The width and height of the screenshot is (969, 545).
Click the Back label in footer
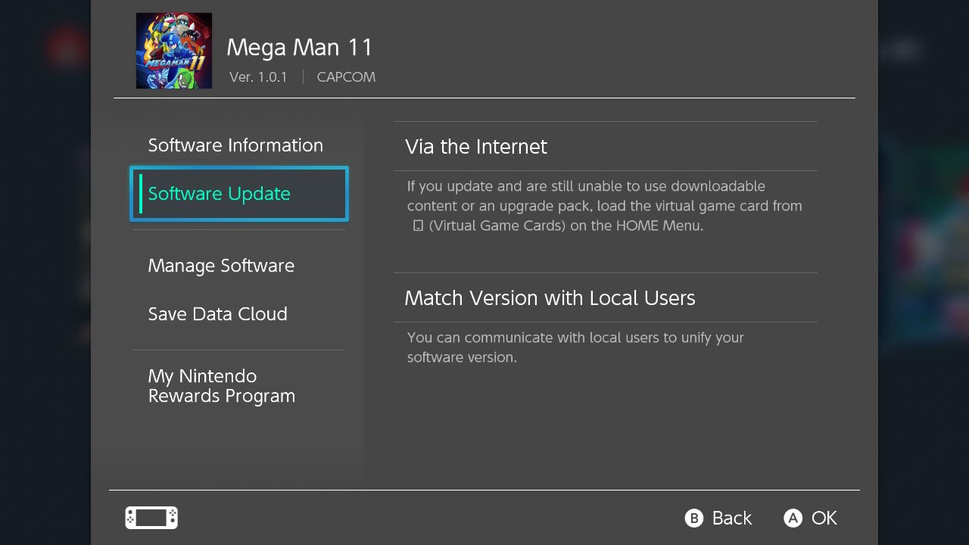coord(732,518)
